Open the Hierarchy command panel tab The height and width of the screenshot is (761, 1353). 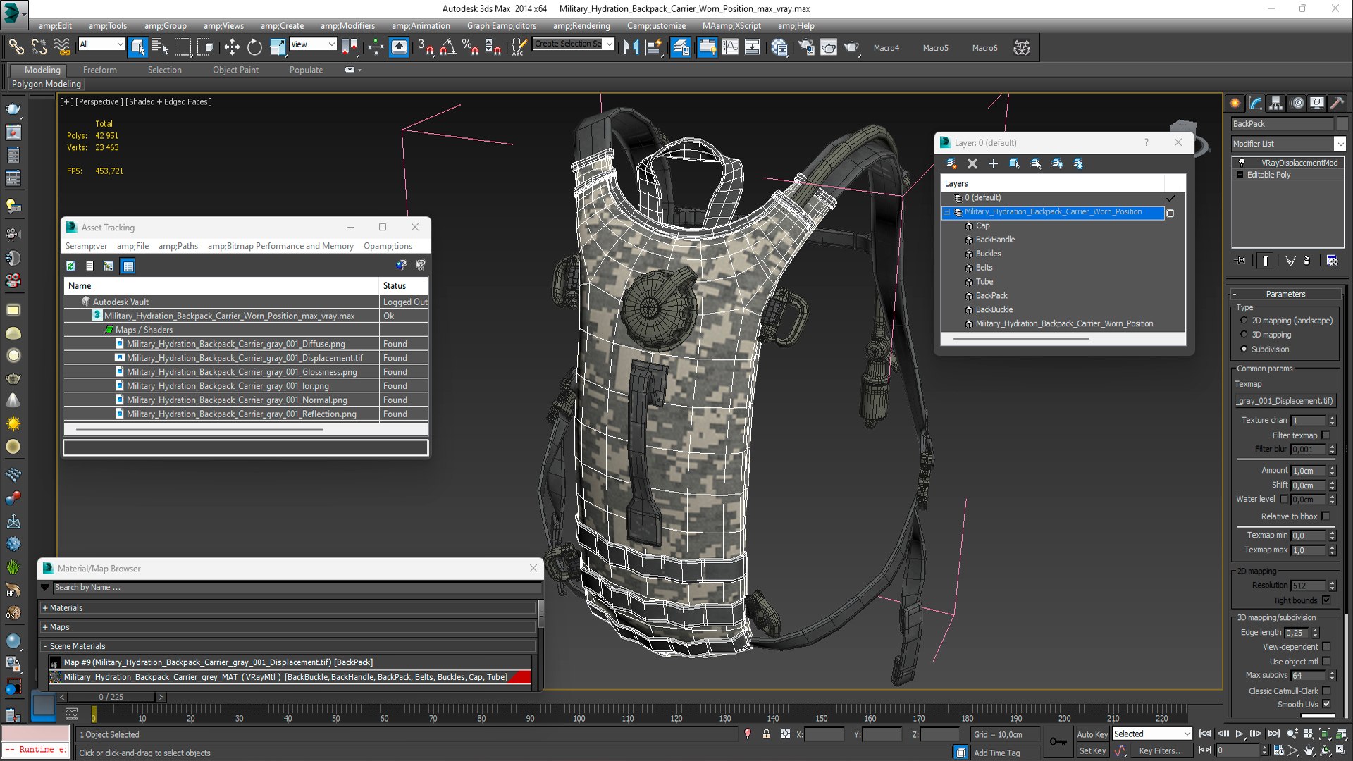click(1275, 103)
